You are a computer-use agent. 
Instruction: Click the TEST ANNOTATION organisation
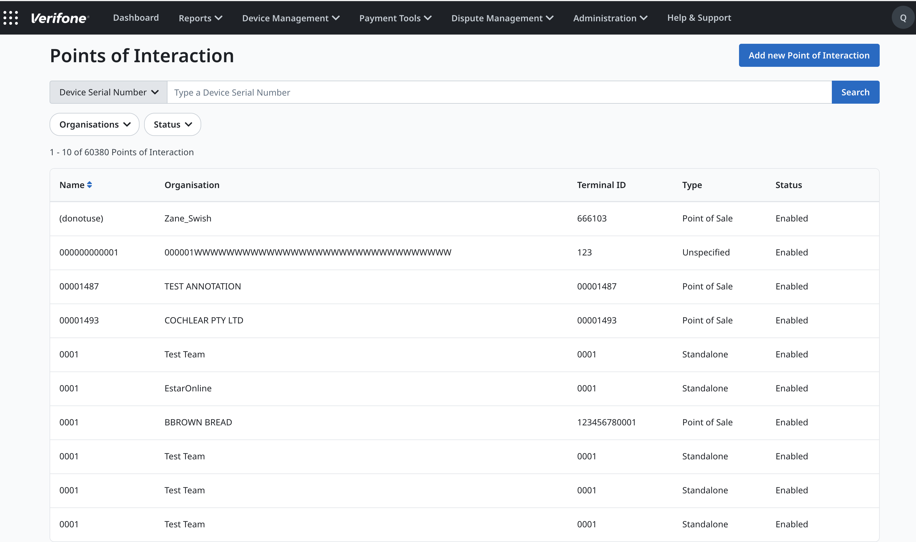point(203,286)
